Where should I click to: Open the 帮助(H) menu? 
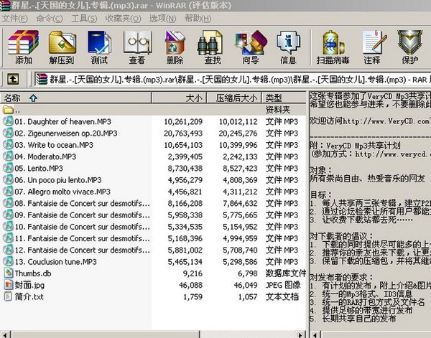click(198, 19)
